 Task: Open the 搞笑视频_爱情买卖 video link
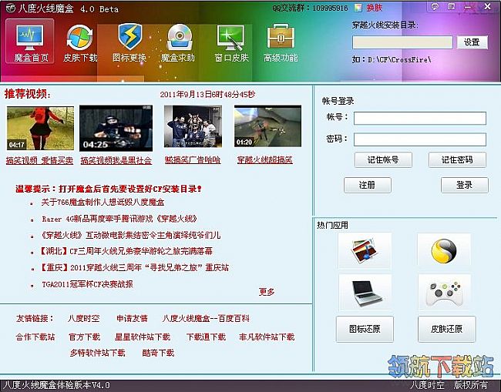(x=39, y=160)
